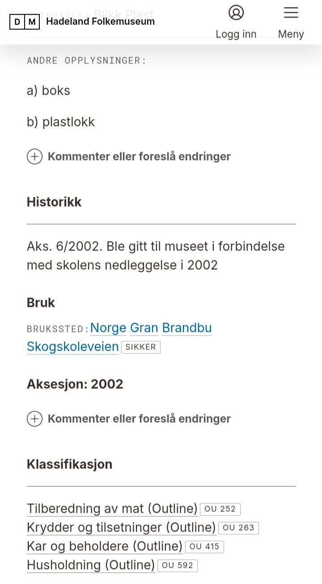Screen dimensions: 322x584
Task: Open the Norge bruksted link
Action: 108,328
